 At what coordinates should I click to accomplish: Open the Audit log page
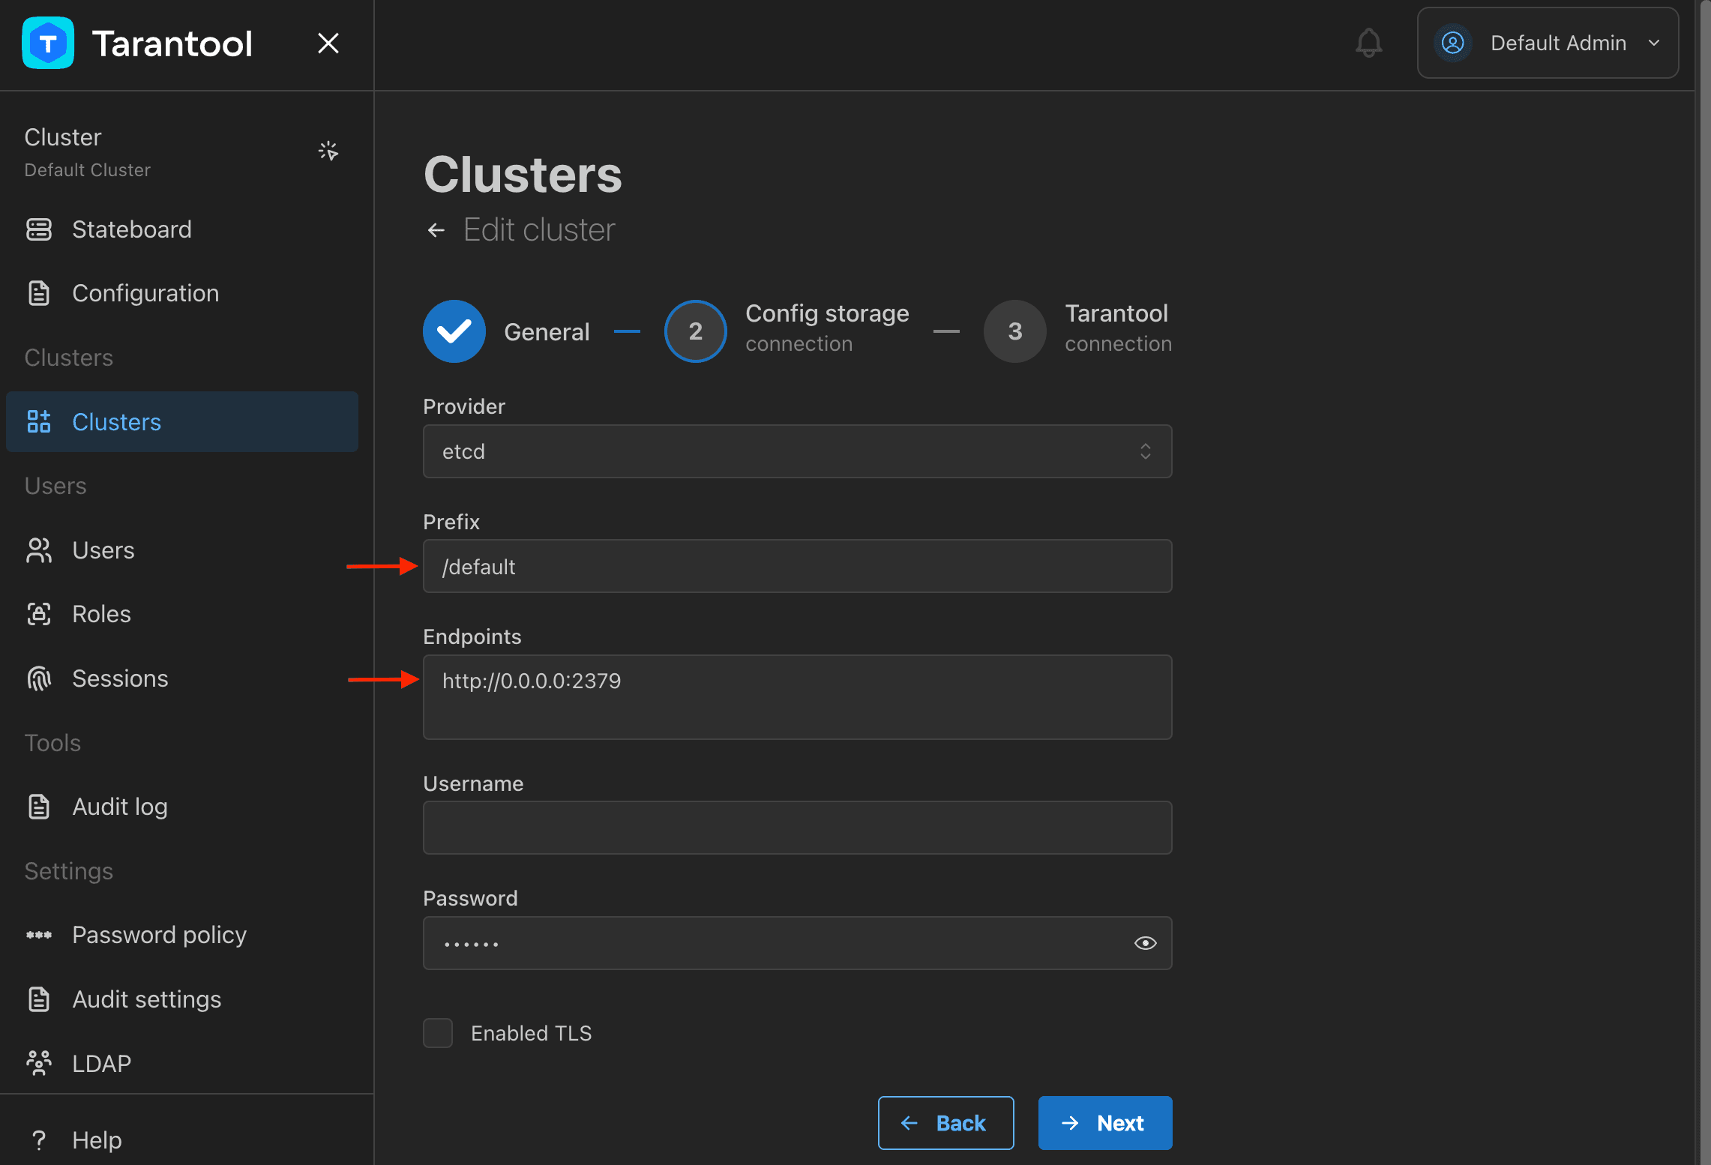(181, 807)
